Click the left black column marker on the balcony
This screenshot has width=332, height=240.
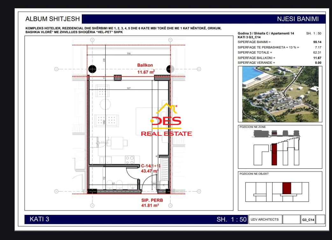coord(92,69)
